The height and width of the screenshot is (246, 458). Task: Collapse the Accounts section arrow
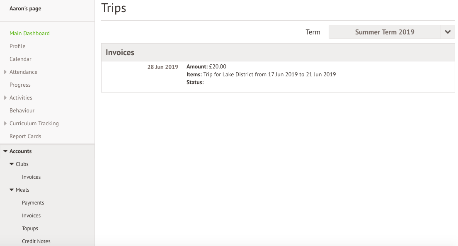pyautogui.click(x=5, y=151)
